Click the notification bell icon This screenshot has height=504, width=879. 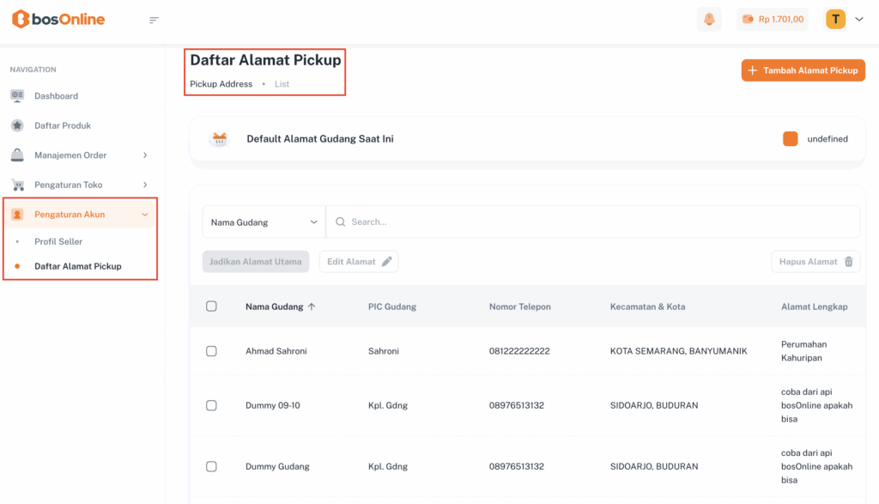click(x=709, y=20)
